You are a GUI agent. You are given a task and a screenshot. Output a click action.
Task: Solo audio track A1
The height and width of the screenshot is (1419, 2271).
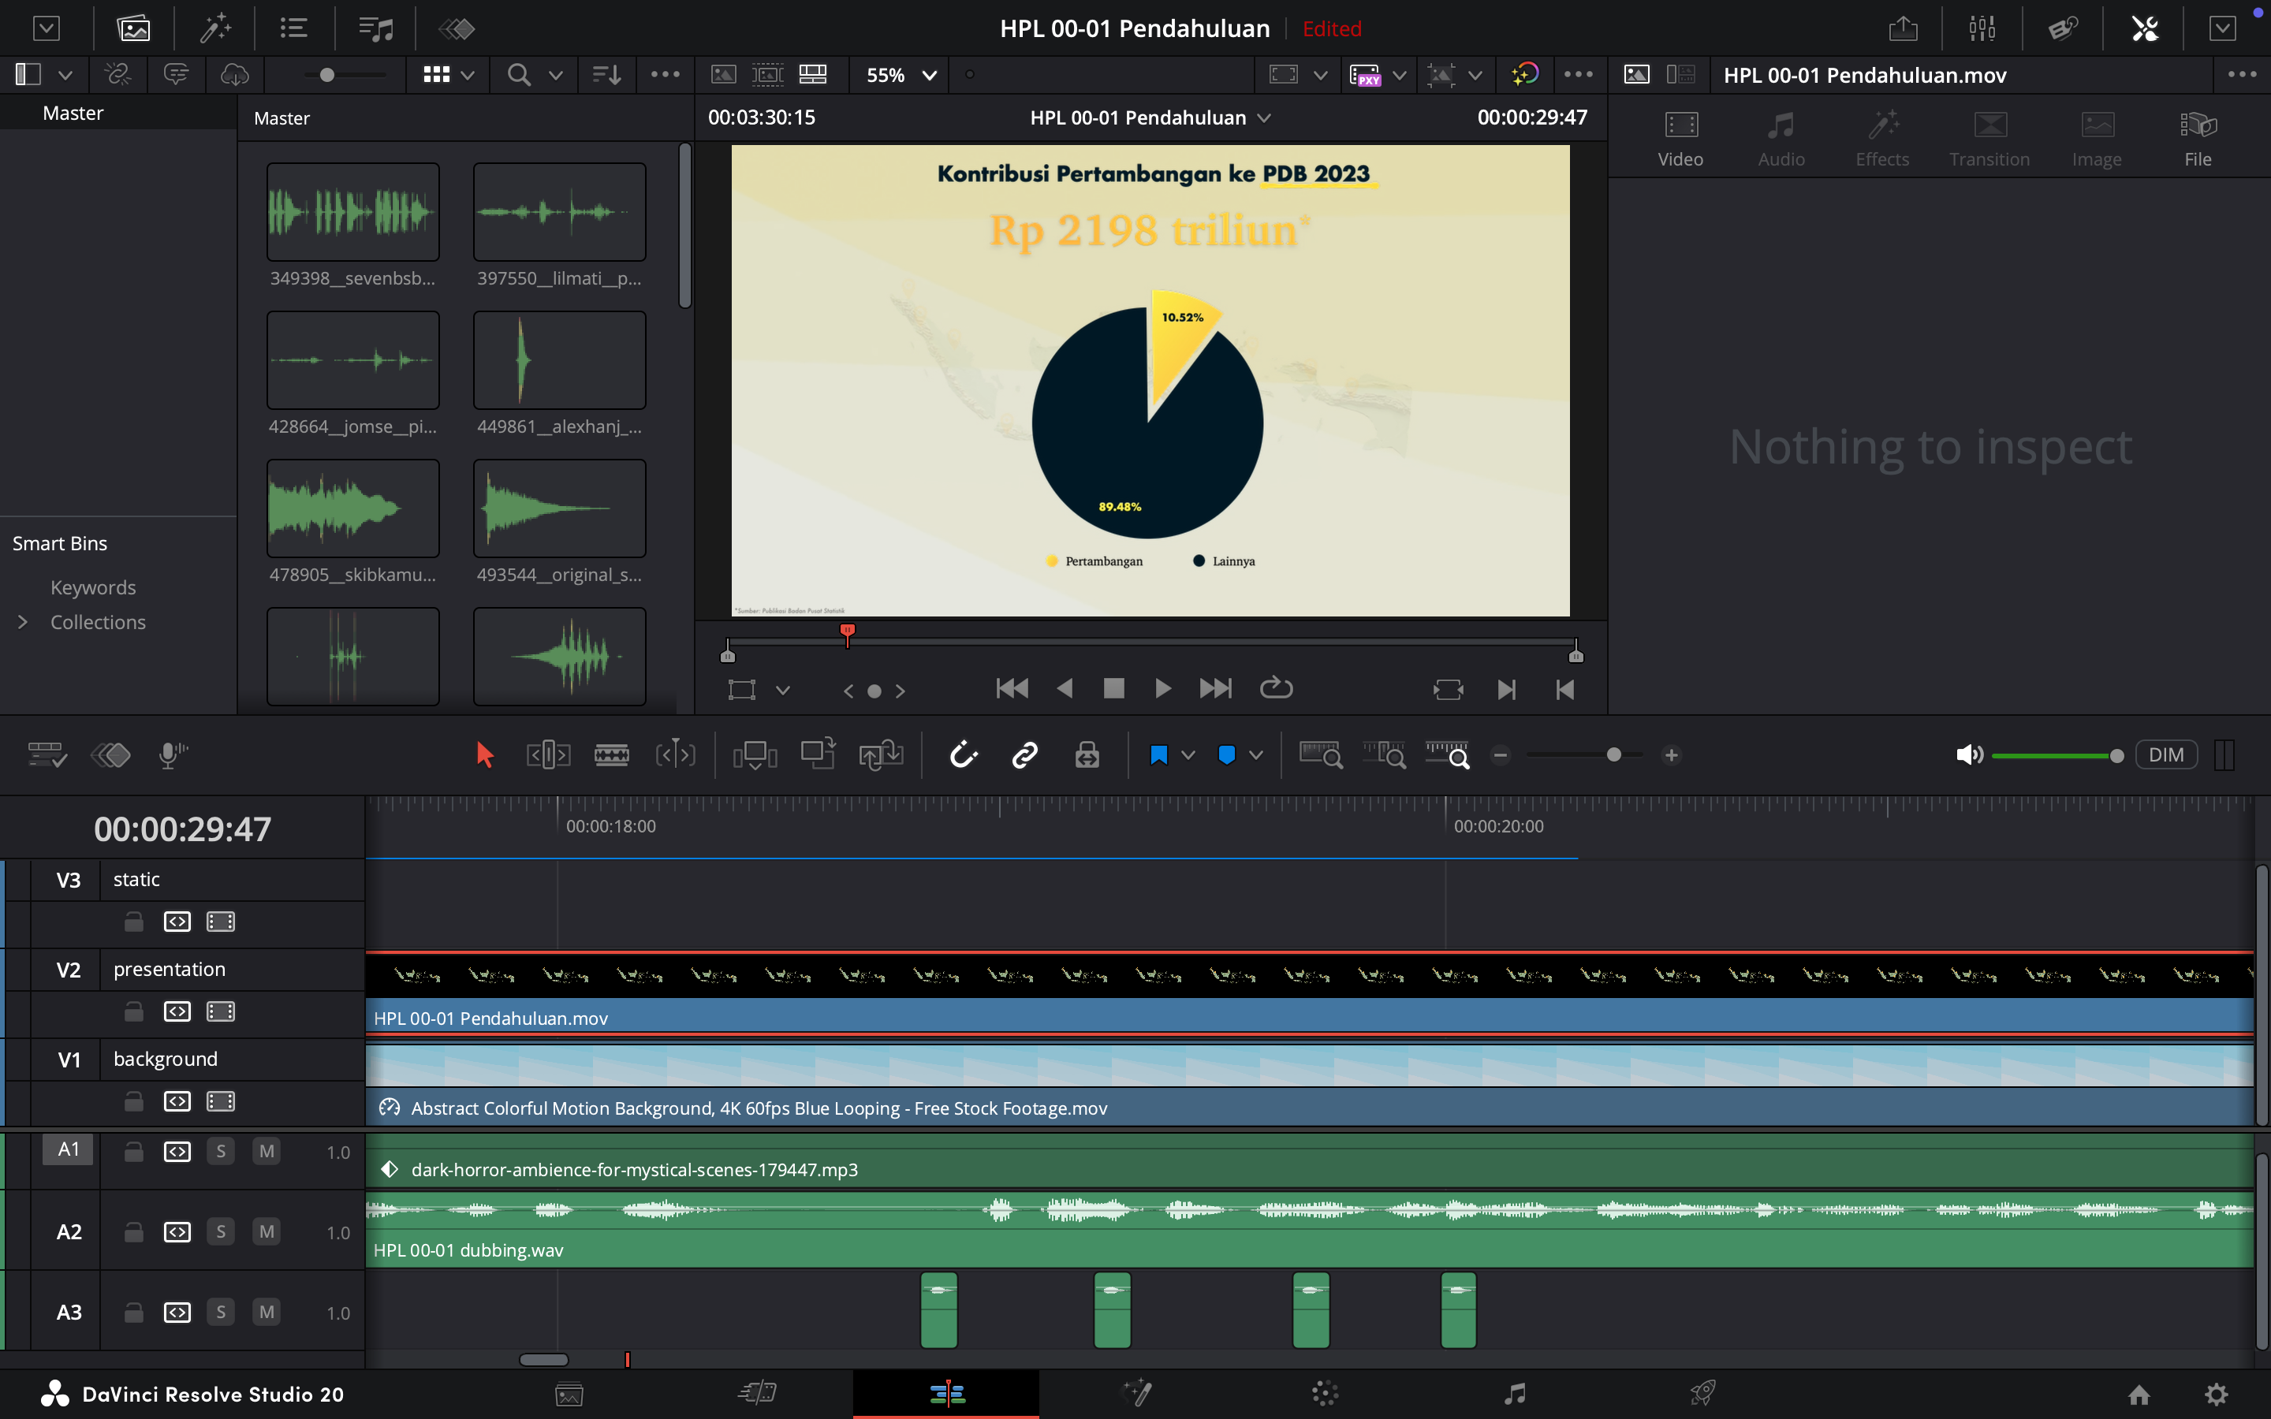point(221,1152)
